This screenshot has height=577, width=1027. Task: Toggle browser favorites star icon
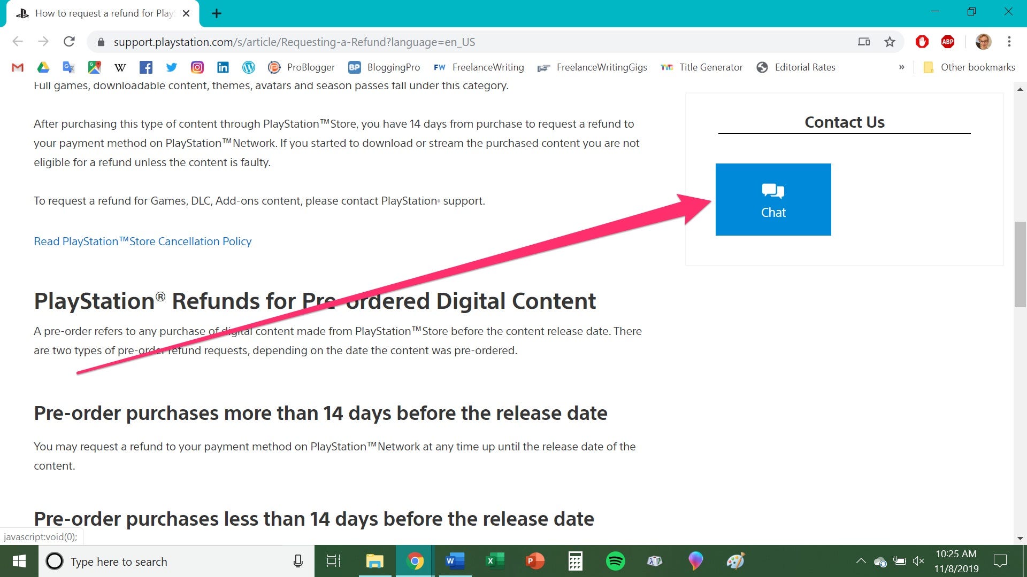coord(890,42)
